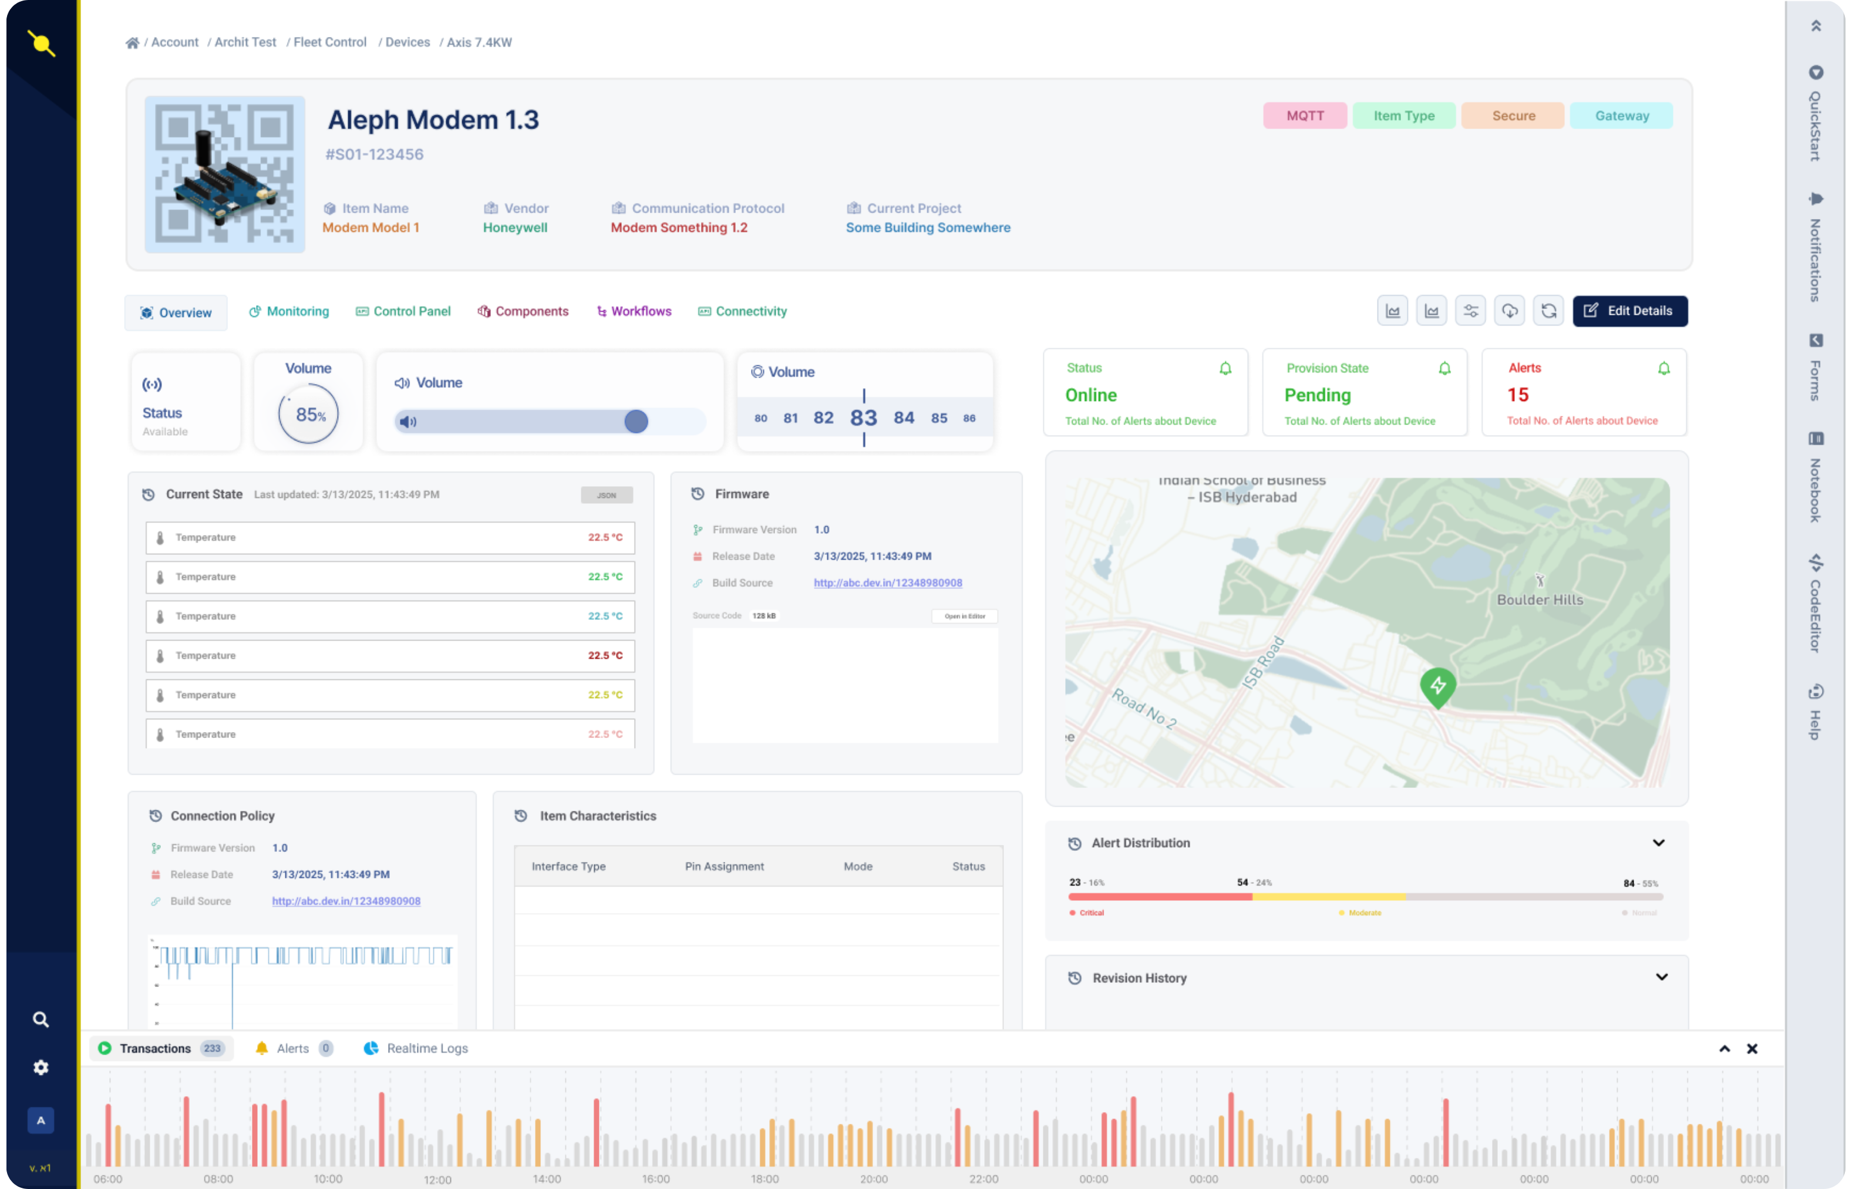Image resolution: width=1849 pixels, height=1189 pixels.
Task: Toggle the Alerts card bell notification
Action: pos(1663,368)
